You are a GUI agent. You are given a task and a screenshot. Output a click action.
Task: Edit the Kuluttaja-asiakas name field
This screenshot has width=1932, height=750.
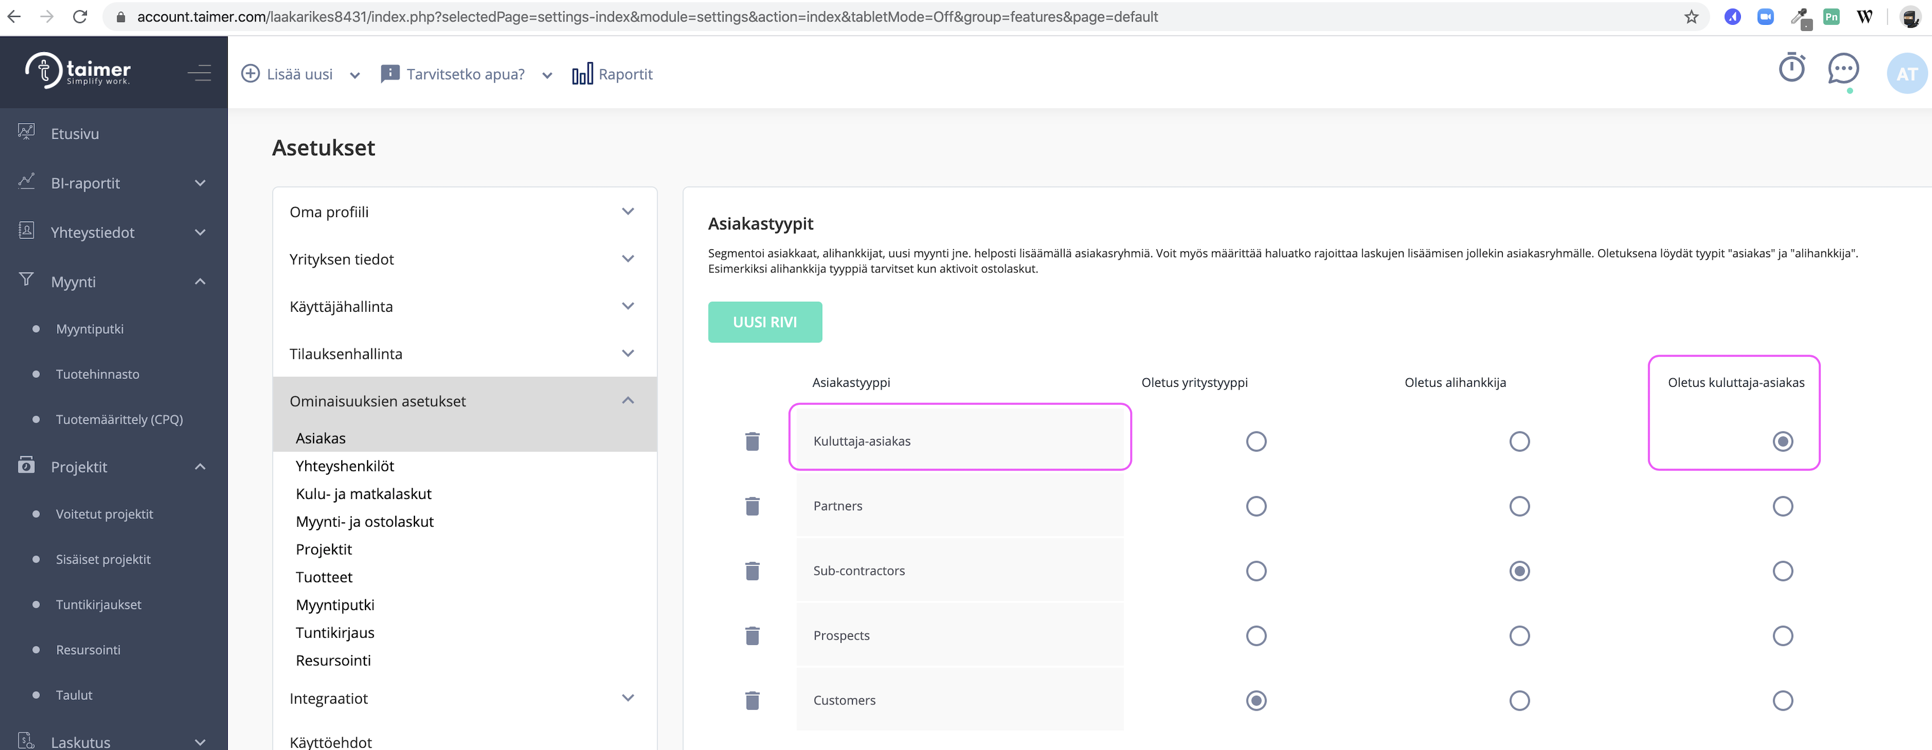(959, 441)
